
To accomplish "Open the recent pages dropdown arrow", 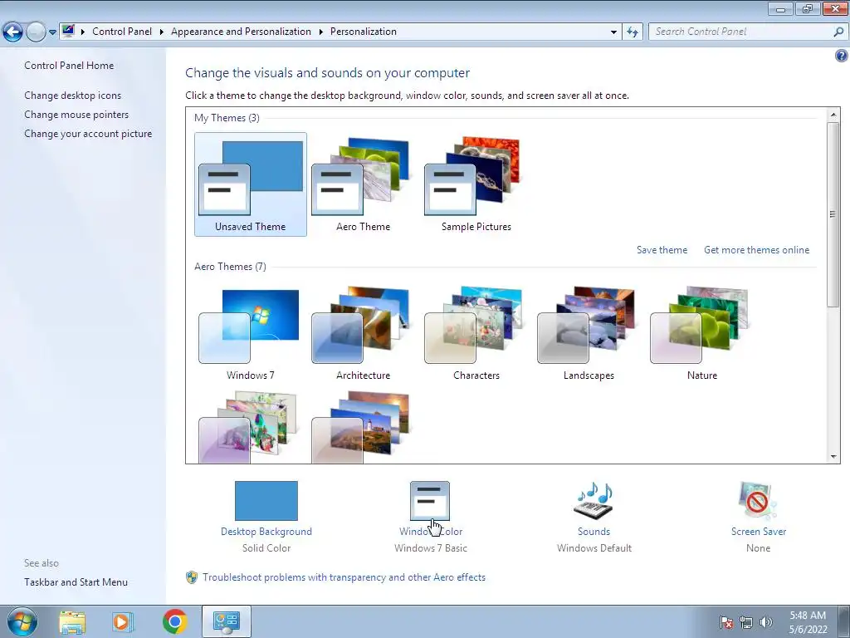I will tap(52, 32).
